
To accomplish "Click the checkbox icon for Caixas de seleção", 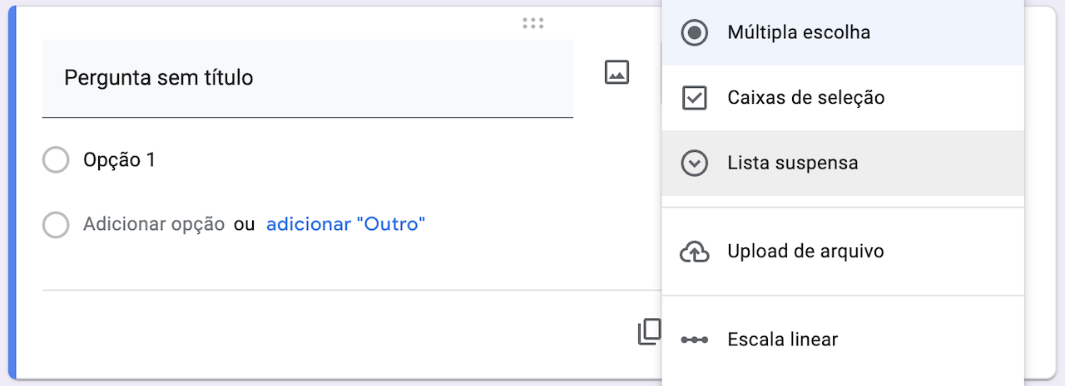I will click(694, 98).
